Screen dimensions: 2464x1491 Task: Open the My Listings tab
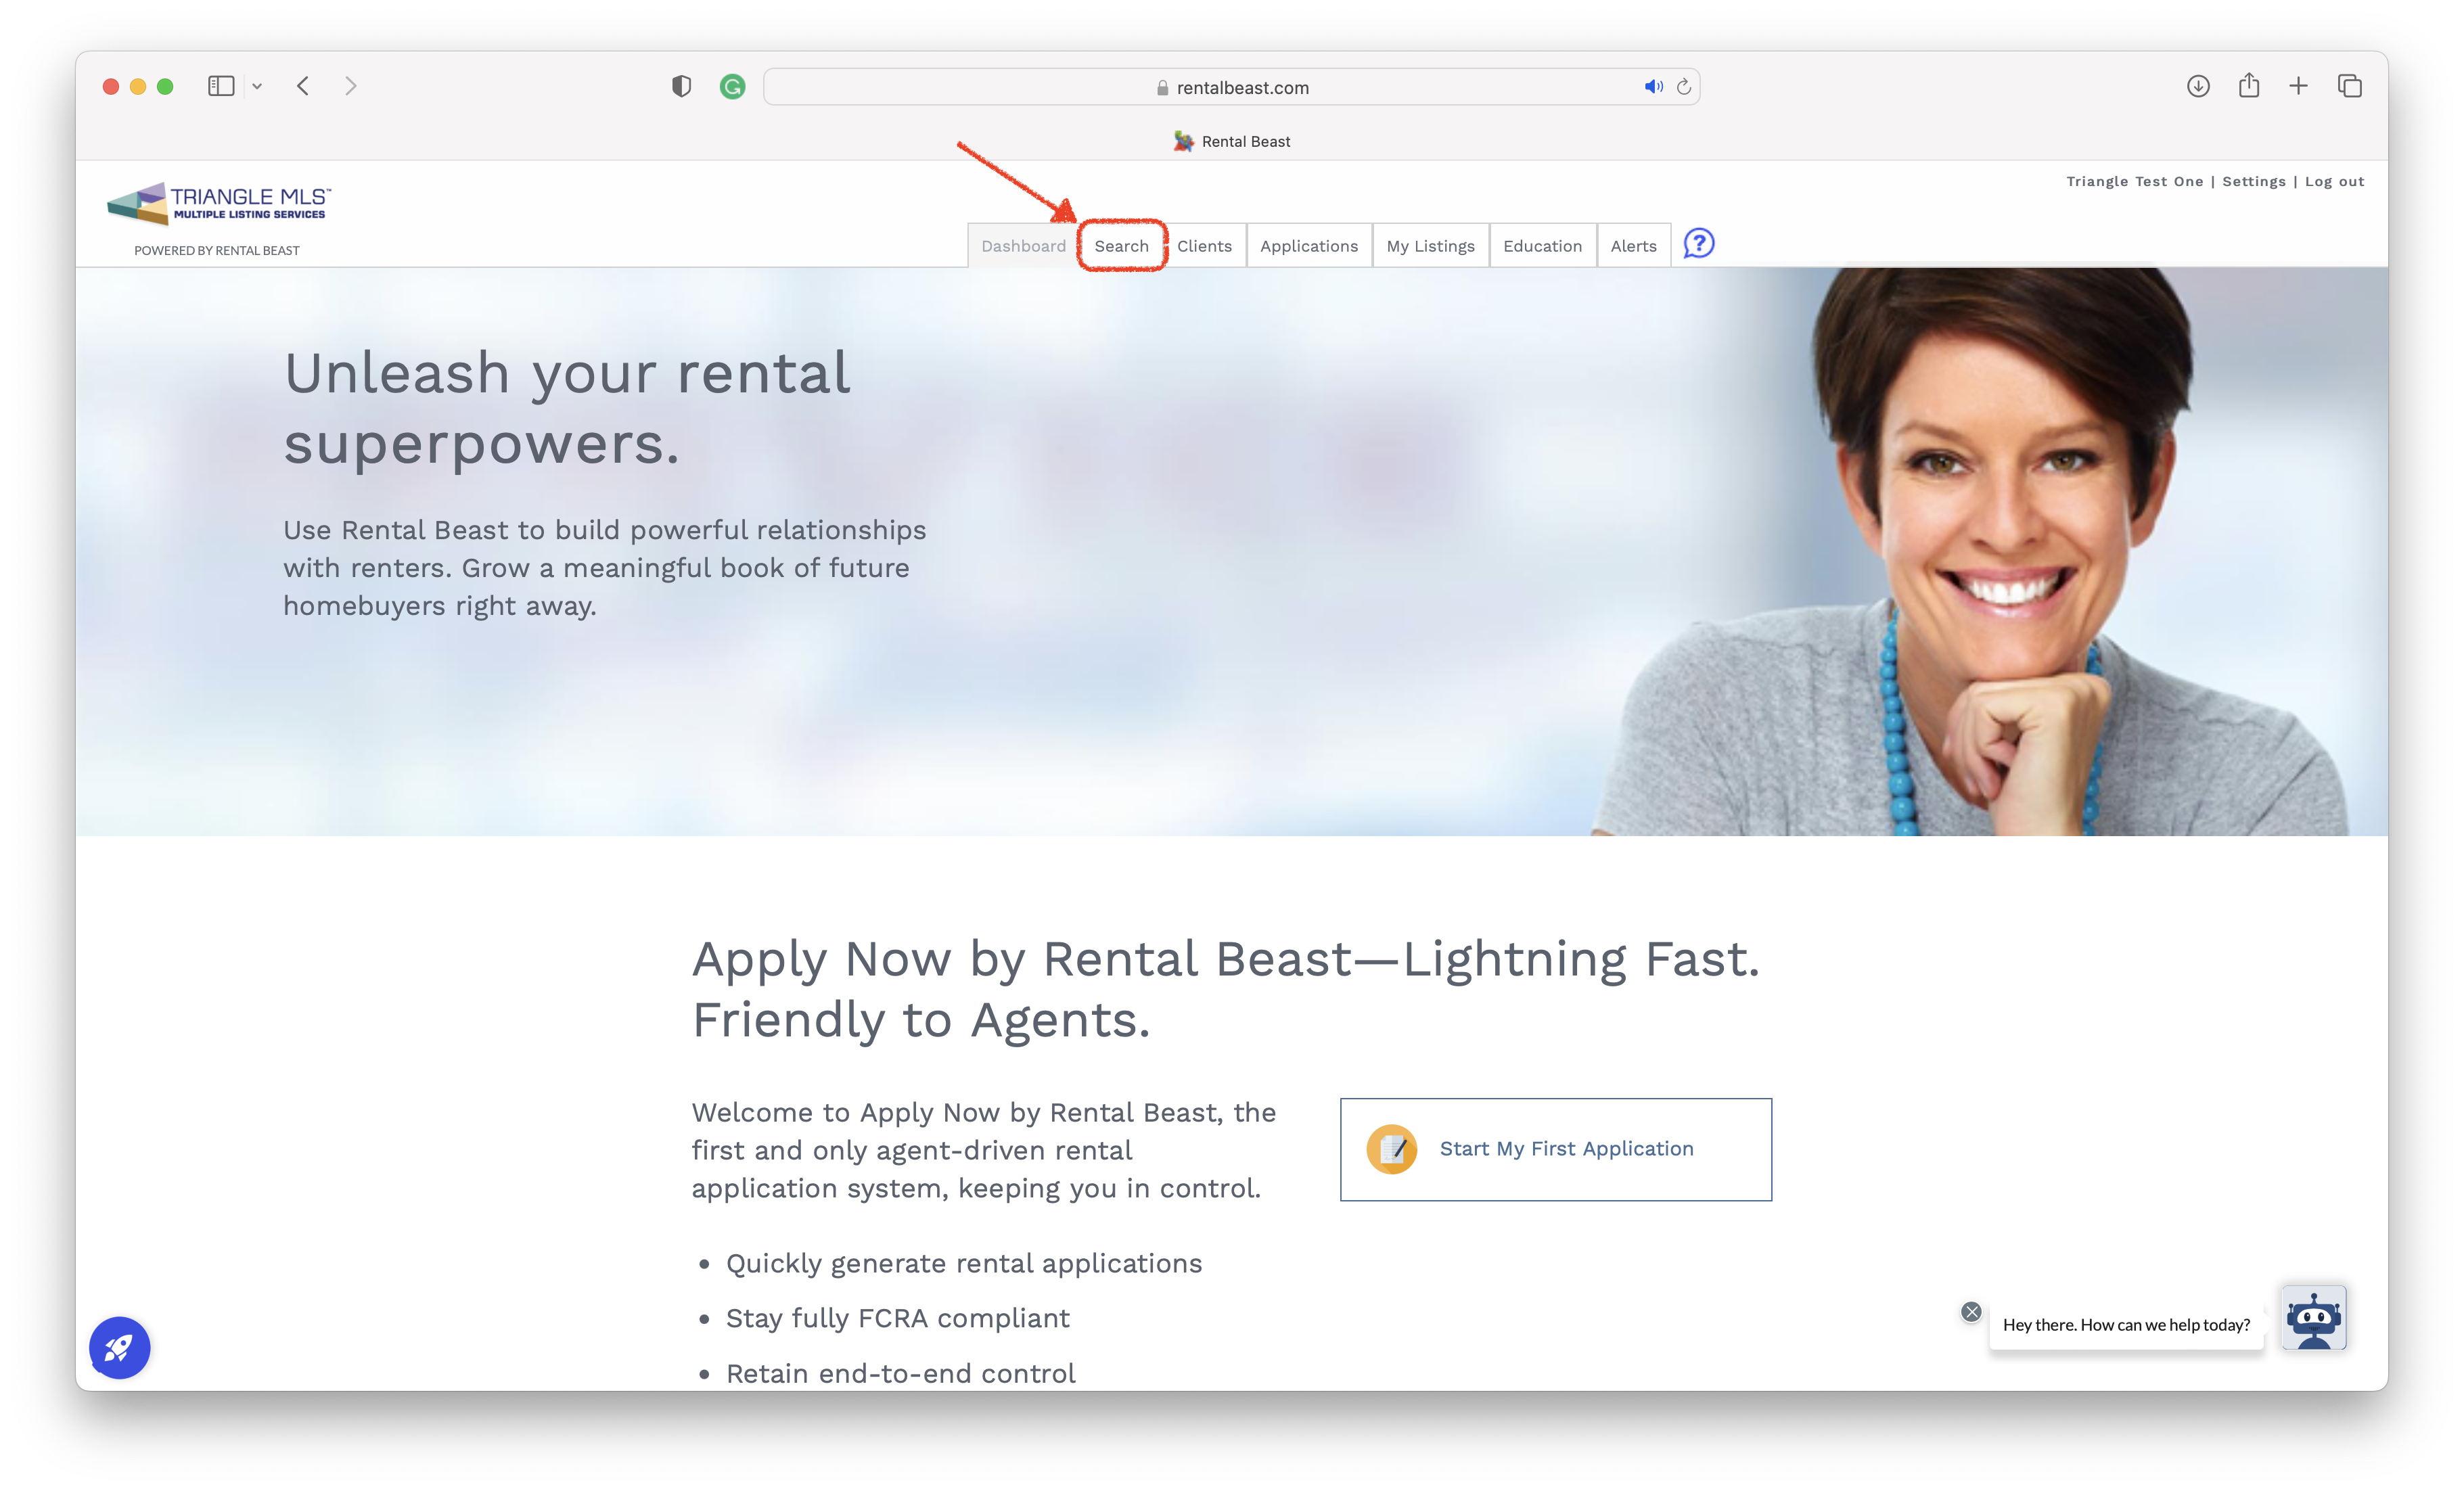1430,246
